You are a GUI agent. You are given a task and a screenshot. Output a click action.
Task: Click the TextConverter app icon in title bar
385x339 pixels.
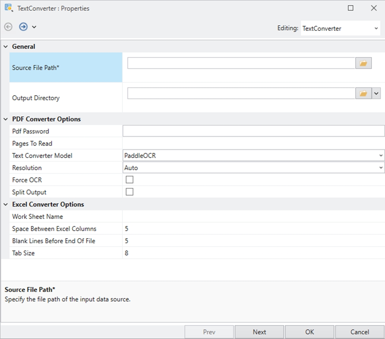(x=8, y=8)
